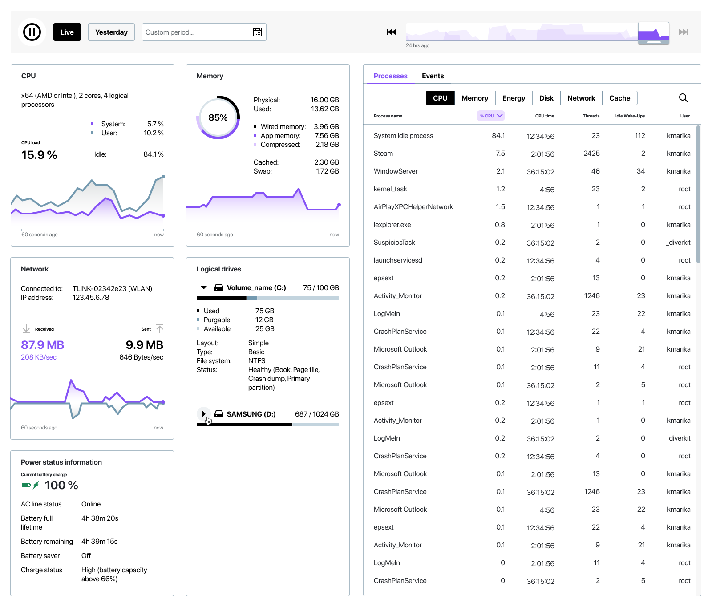This screenshot has height=607, width=712.
Task: Open process search magnifier
Action: 683,98
